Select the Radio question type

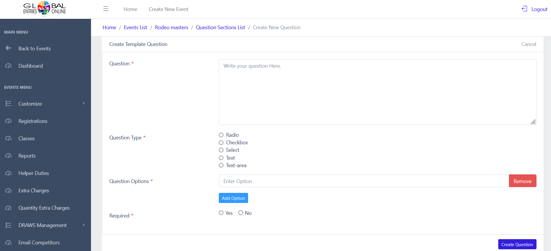[221, 135]
